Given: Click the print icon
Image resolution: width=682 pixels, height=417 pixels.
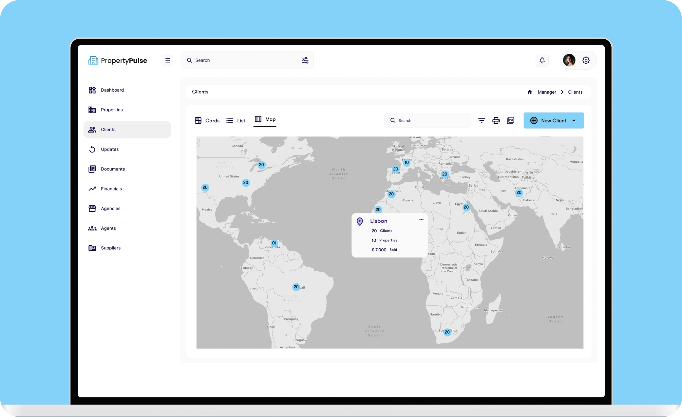Looking at the screenshot, I should click(x=496, y=120).
